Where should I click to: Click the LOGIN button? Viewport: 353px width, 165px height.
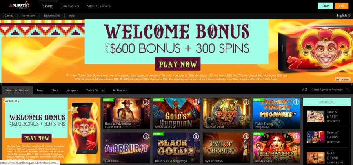coord(325,6)
